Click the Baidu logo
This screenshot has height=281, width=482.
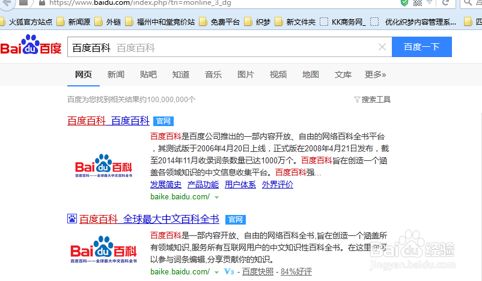(x=31, y=45)
